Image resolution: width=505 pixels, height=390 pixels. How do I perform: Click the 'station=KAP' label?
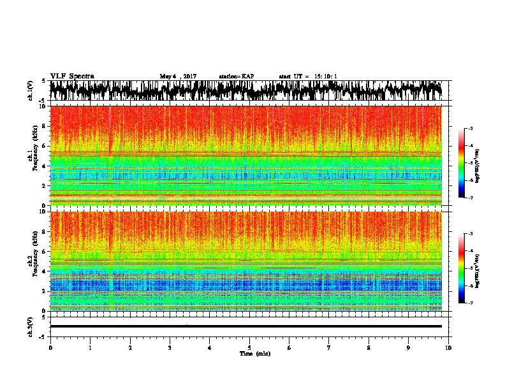tap(237, 76)
